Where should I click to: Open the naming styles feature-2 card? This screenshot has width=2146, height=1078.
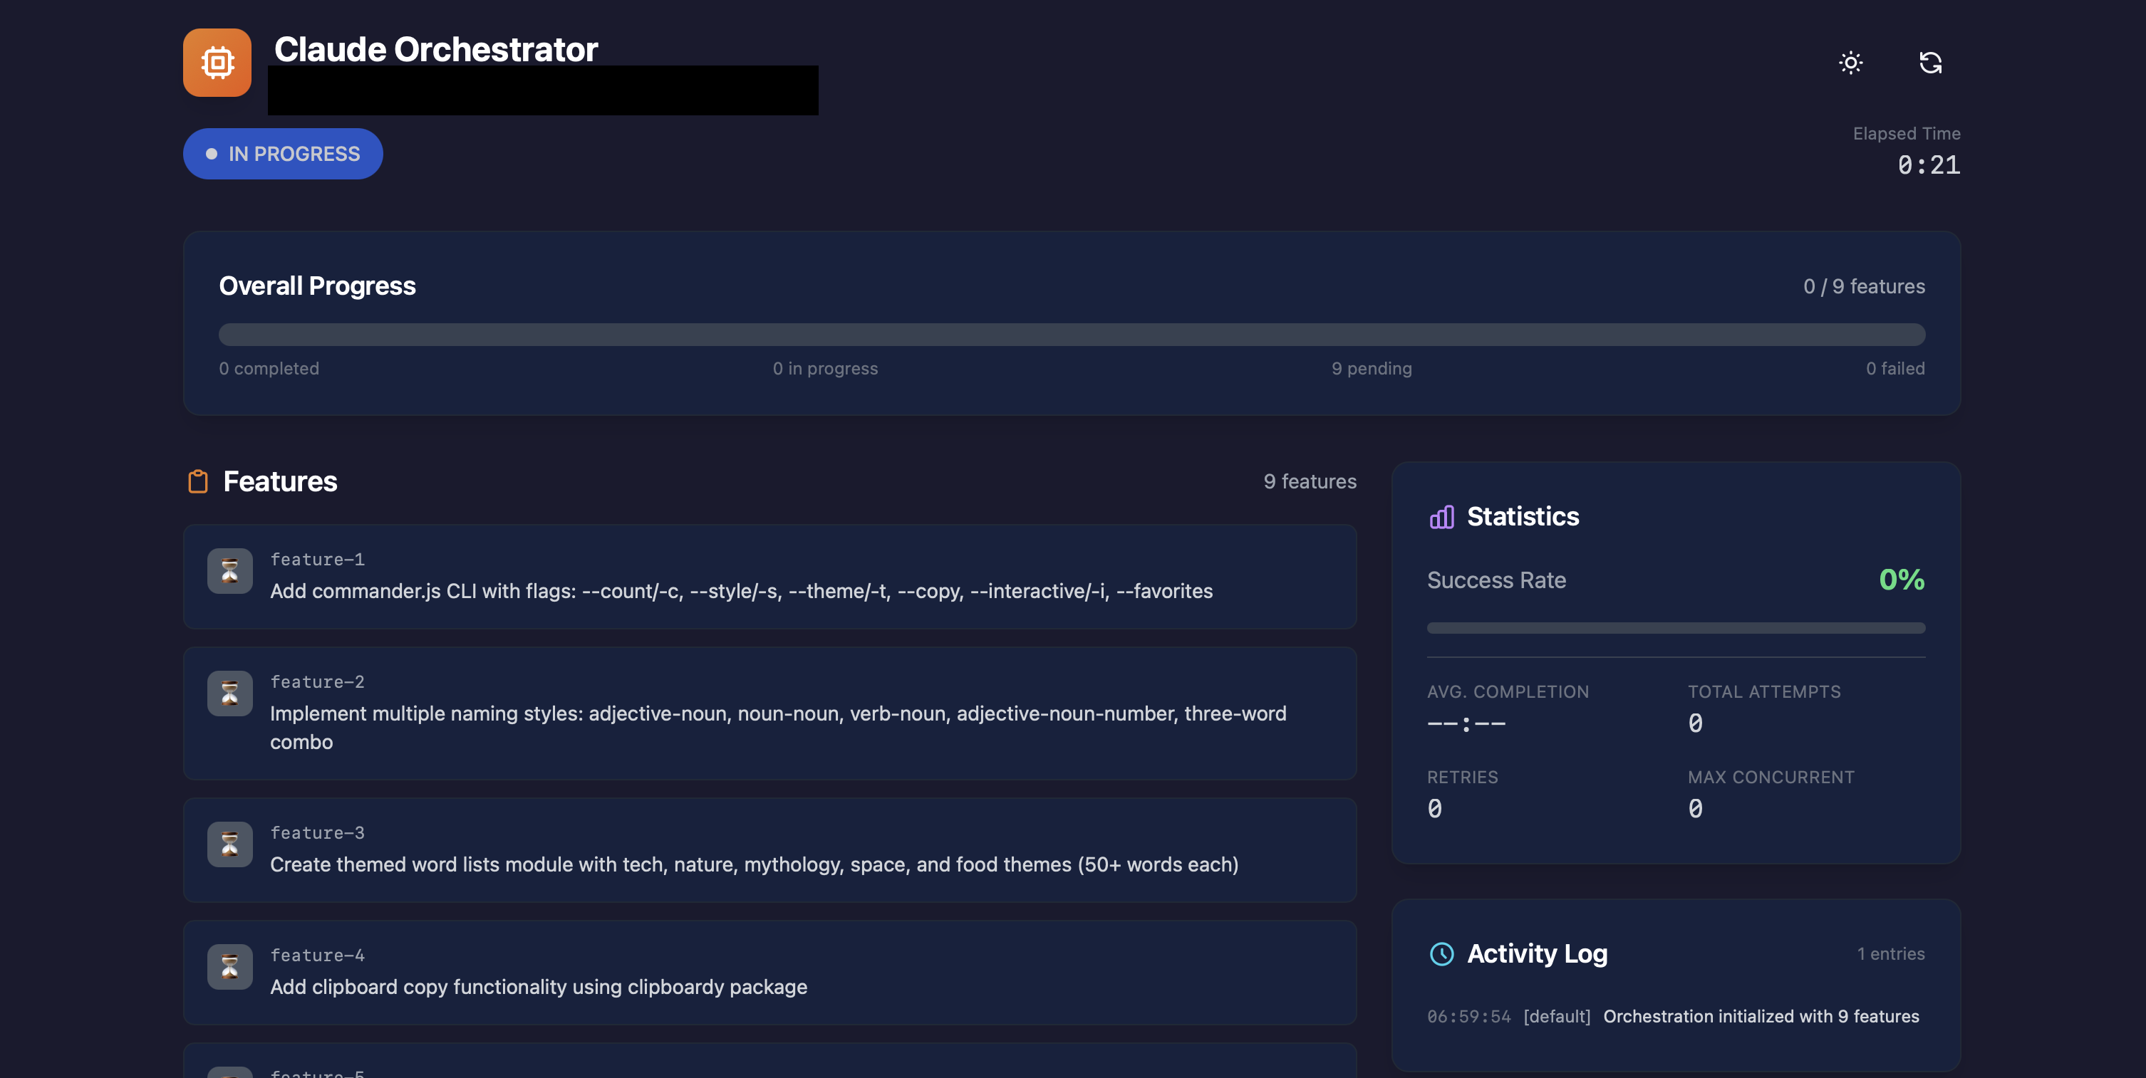pyautogui.click(x=769, y=713)
